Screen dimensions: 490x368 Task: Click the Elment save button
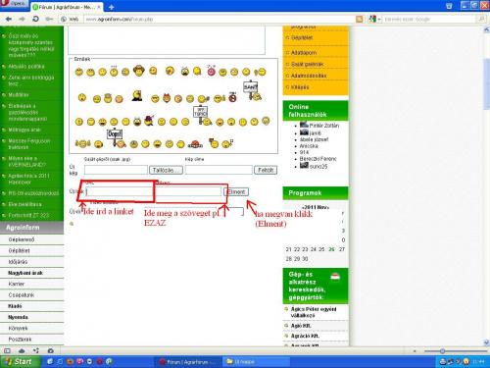pyautogui.click(x=236, y=192)
